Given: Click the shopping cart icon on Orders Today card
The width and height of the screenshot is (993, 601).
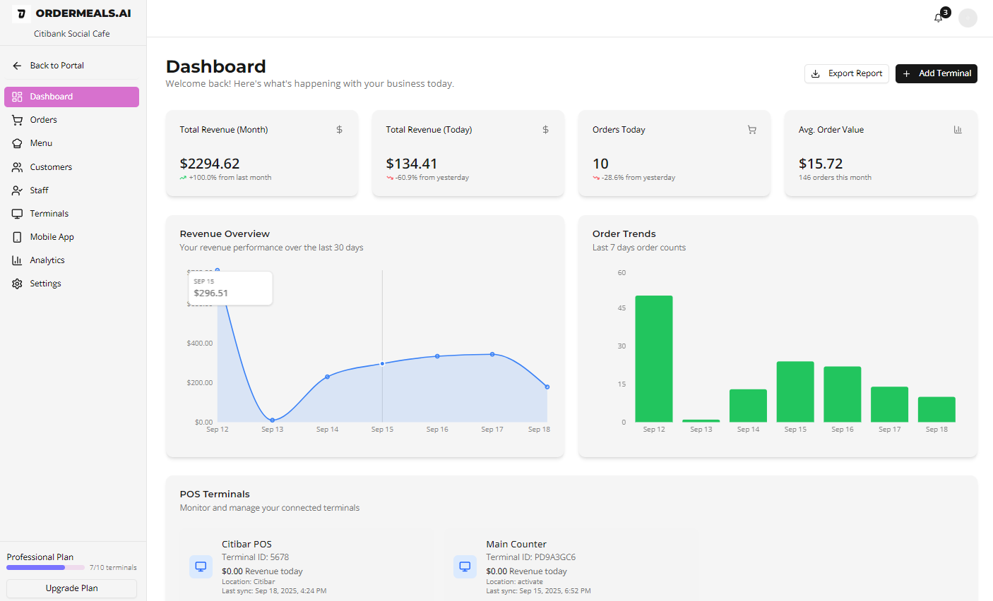Looking at the screenshot, I should tap(751, 129).
